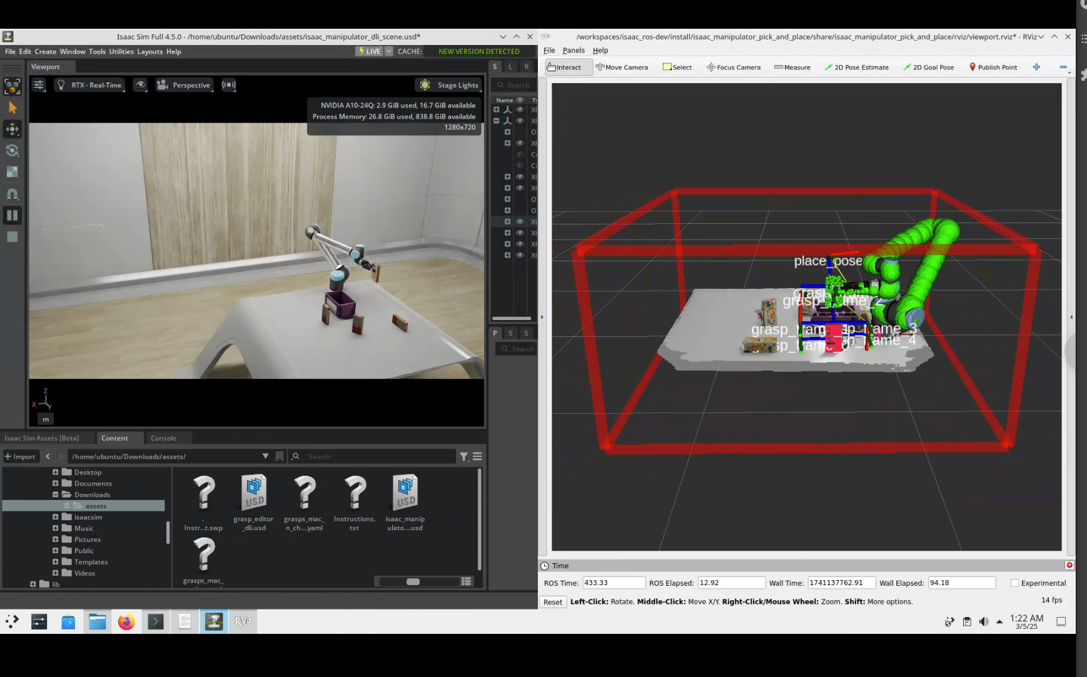Click the Focus Camera tool
This screenshot has width=1087, height=677.
click(733, 68)
